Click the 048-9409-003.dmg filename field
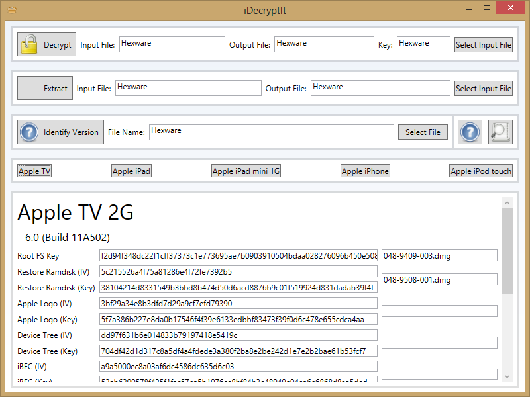 click(x=439, y=256)
